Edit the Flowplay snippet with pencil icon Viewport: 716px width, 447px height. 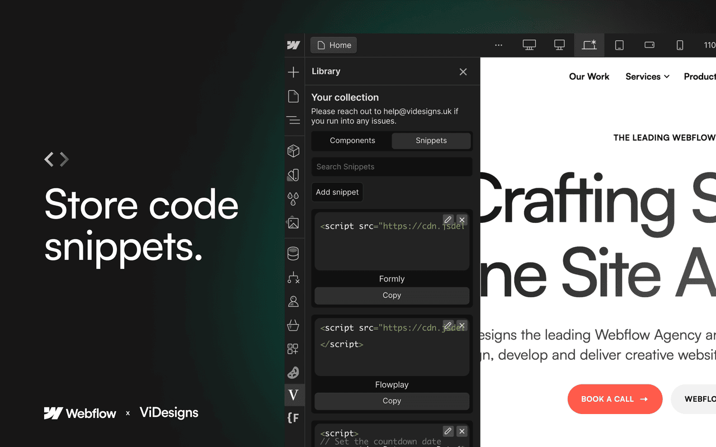pos(448,325)
